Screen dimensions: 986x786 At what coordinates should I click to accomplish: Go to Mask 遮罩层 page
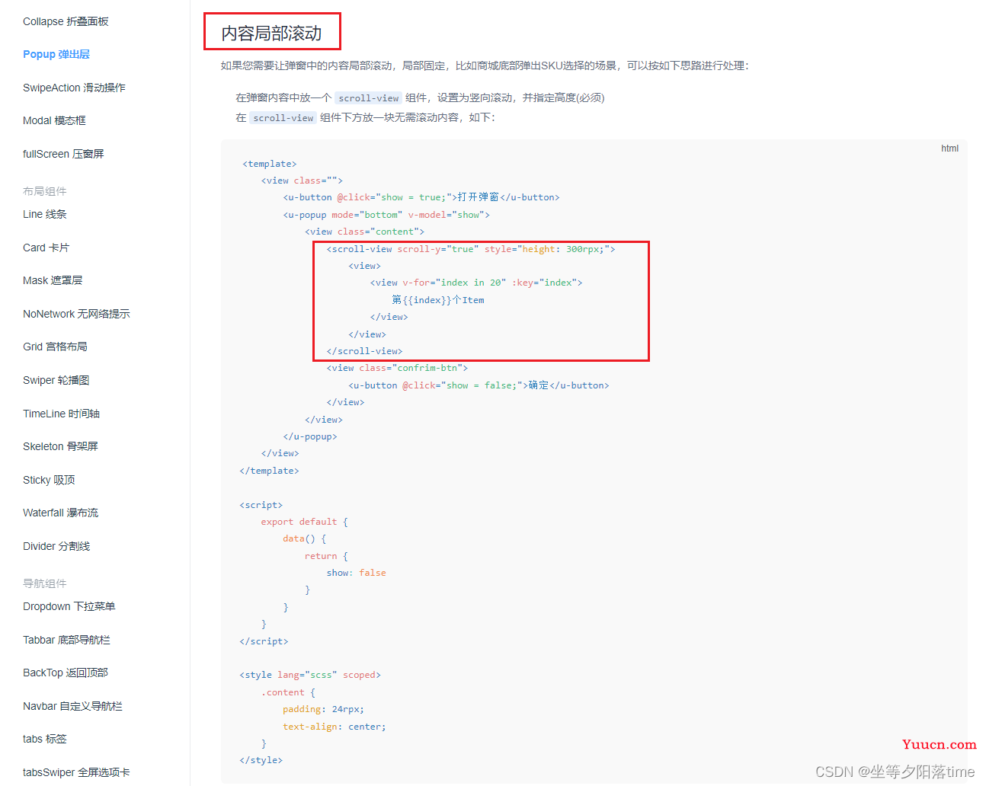click(53, 280)
